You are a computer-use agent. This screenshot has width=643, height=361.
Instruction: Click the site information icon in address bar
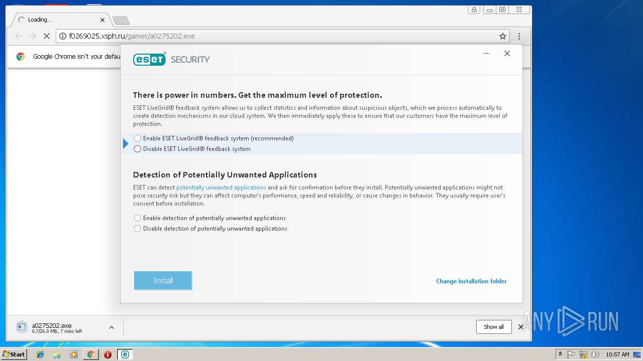(x=63, y=36)
